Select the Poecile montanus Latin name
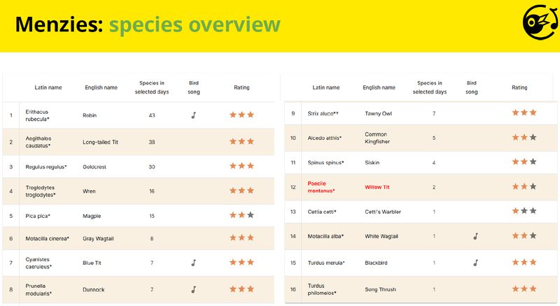 click(321, 187)
